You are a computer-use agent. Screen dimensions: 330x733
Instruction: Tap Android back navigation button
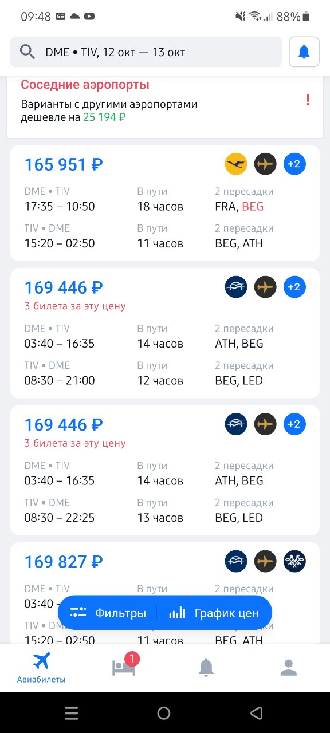[256, 713]
